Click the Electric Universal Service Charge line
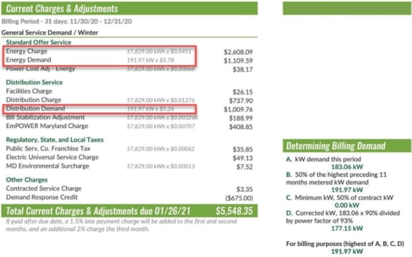The image size is (412, 257). tap(53, 157)
